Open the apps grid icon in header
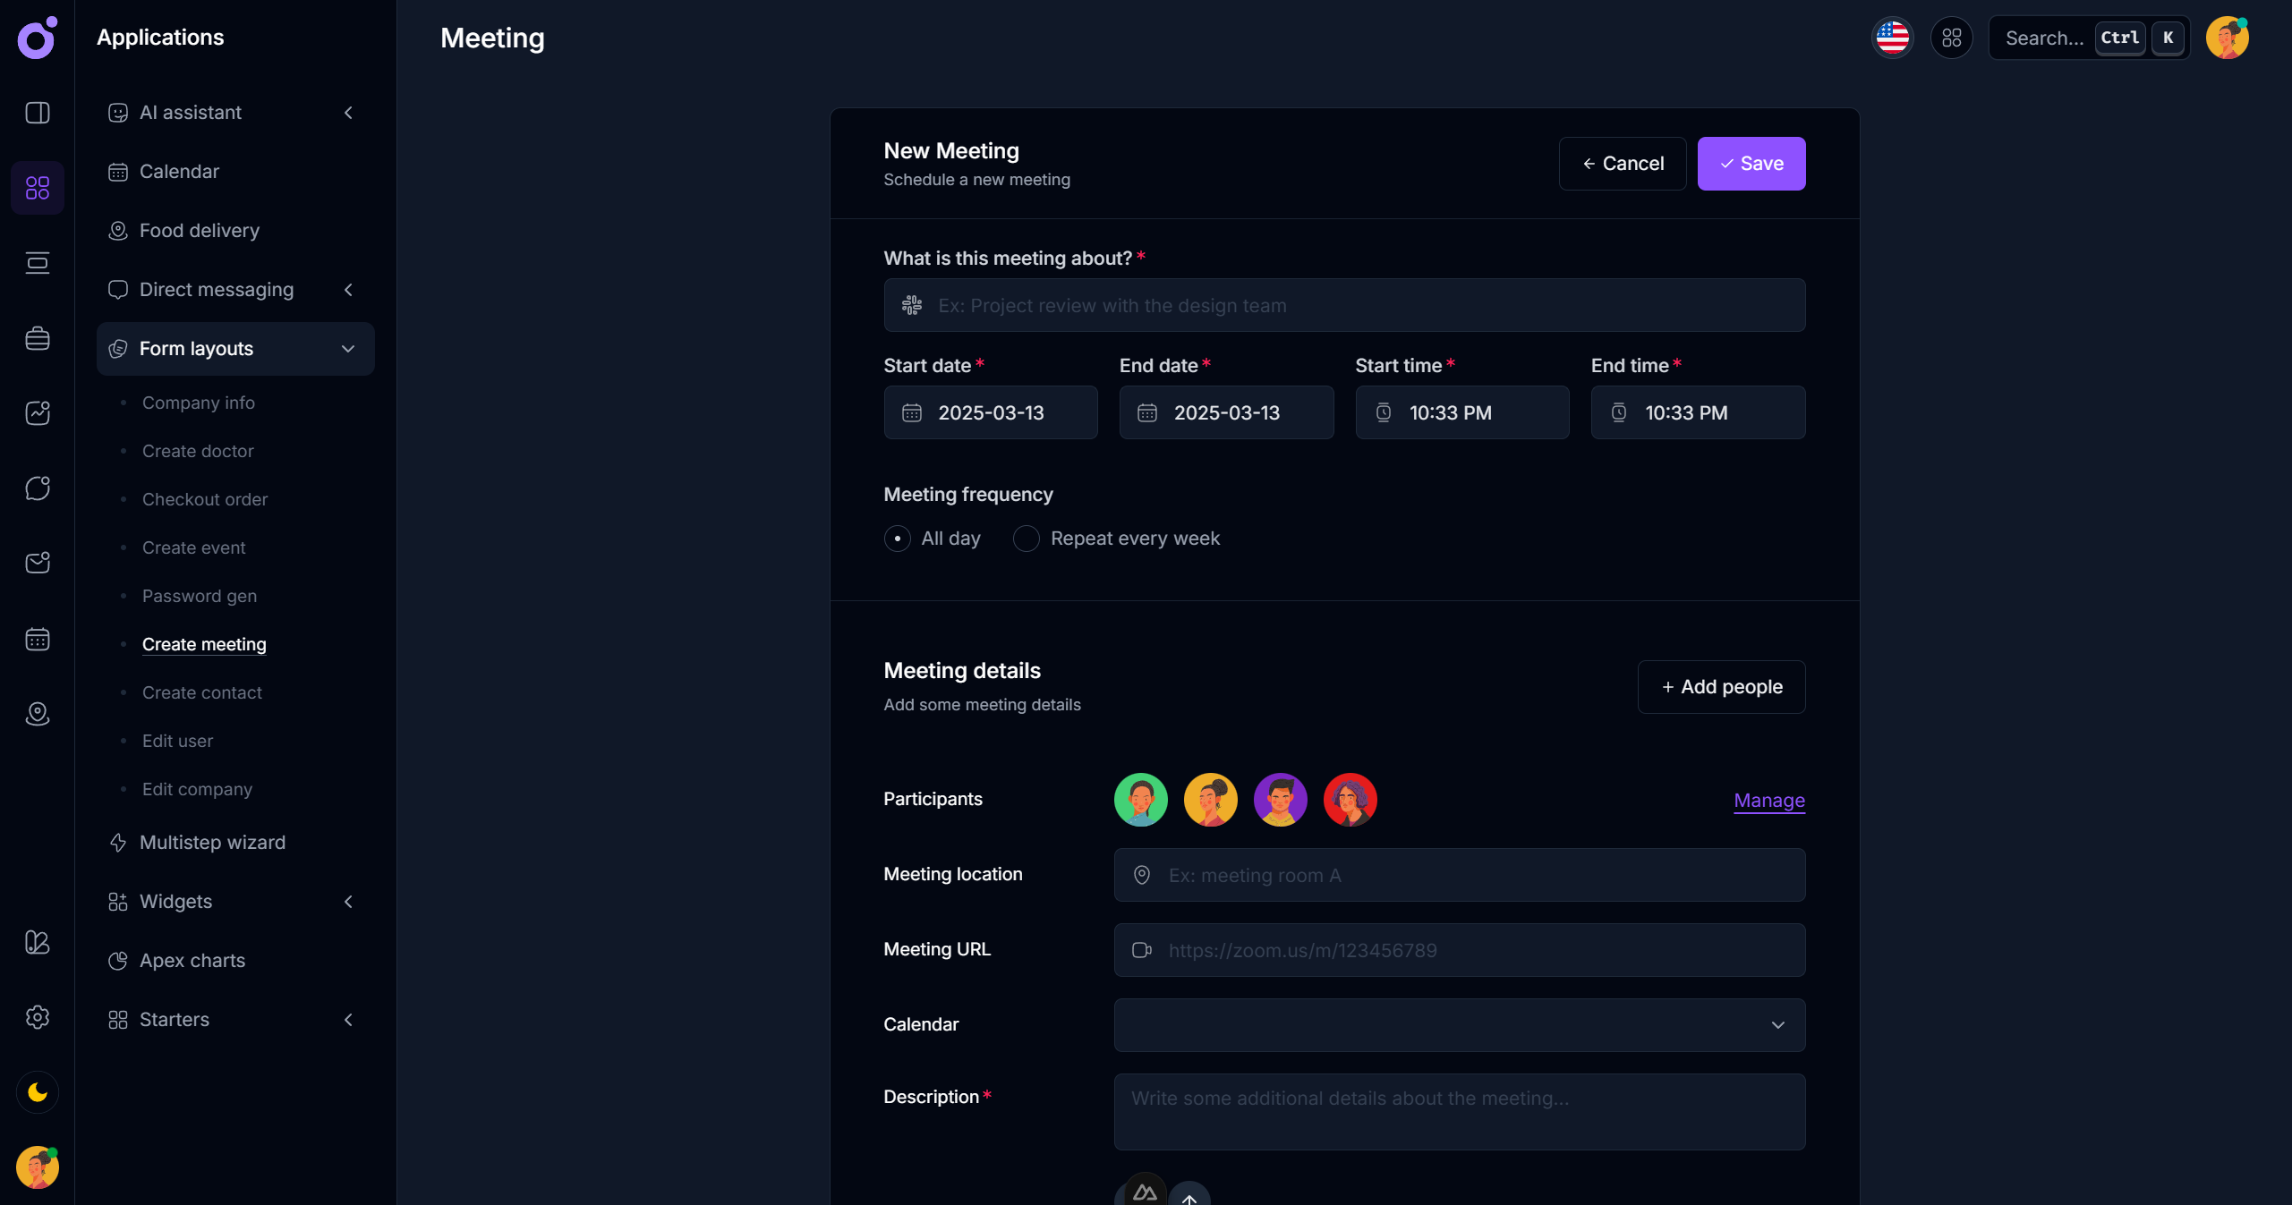 [1951, 38]
